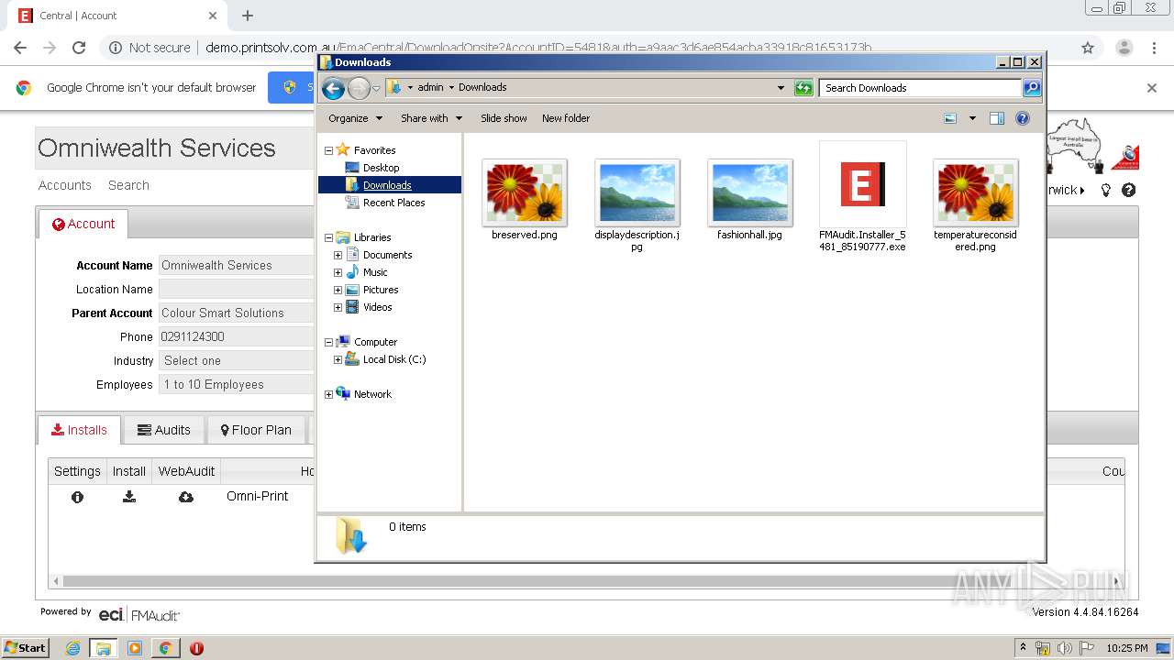Switch to the Audits tab
This screenshot has height=660, width=1174.
163,430
